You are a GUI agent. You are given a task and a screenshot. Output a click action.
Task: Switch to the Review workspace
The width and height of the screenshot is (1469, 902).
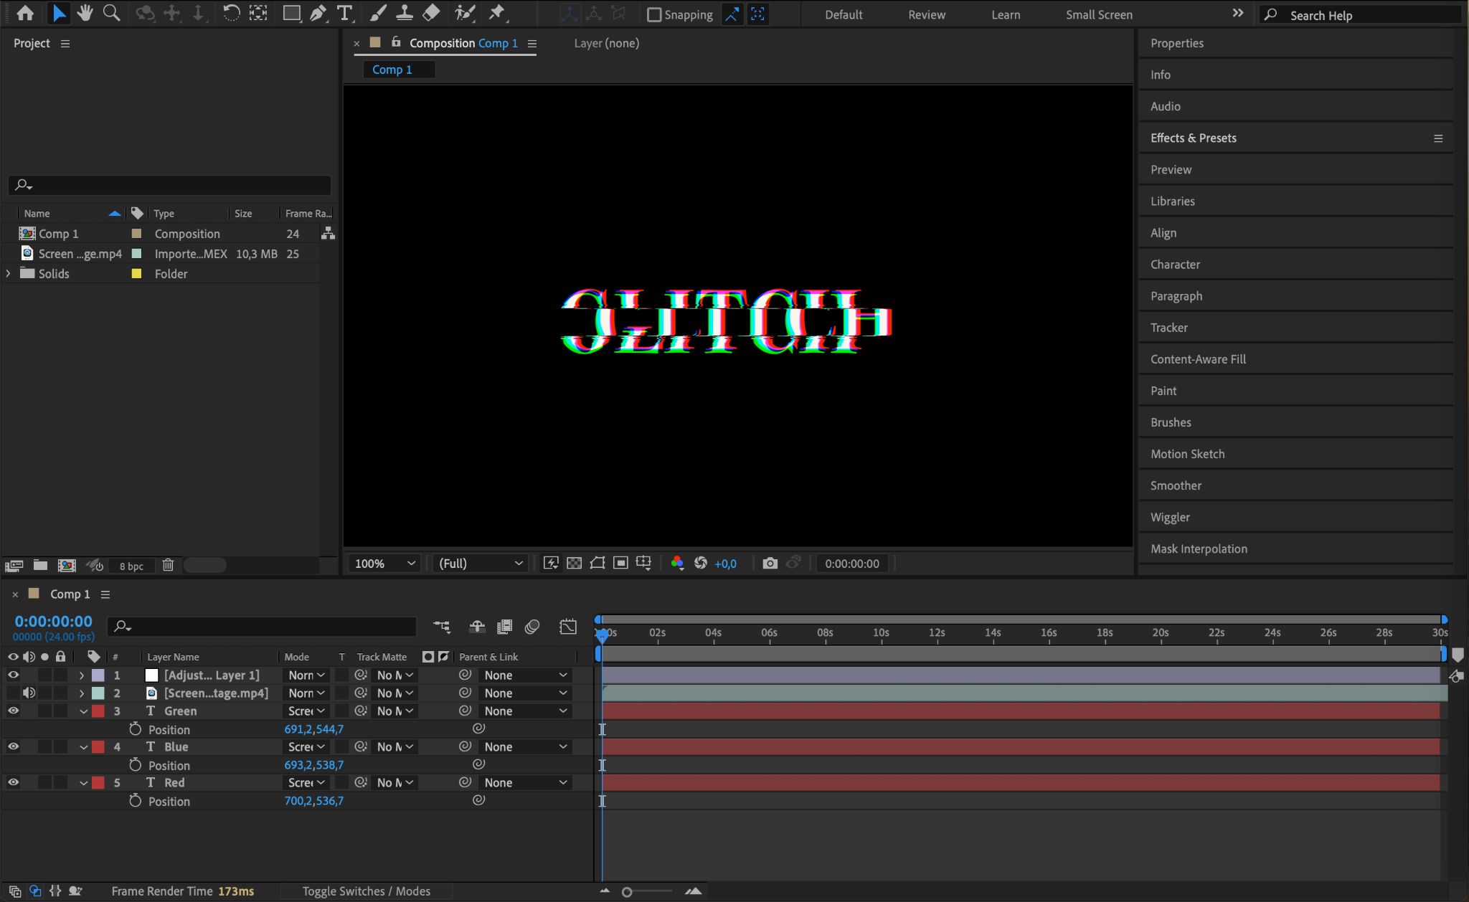(927, 14)
